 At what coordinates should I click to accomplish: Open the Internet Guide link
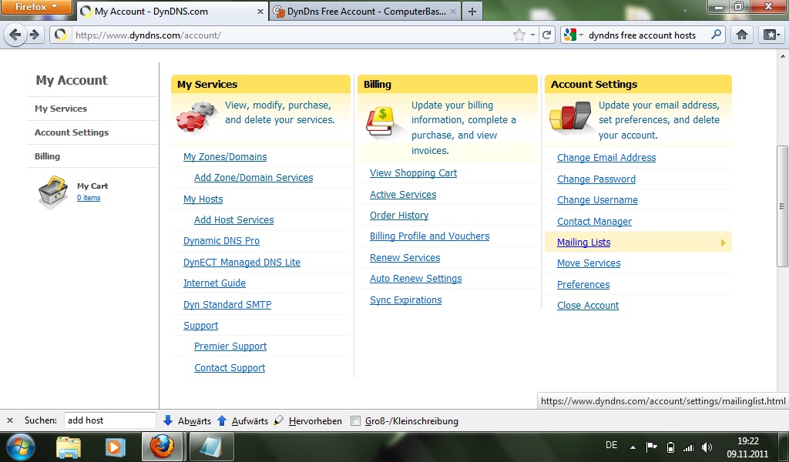(214, 283)
